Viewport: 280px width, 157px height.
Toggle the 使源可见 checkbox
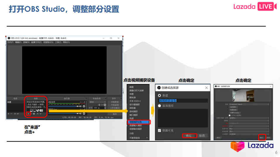pyautogui.click(x=159, y=130)
